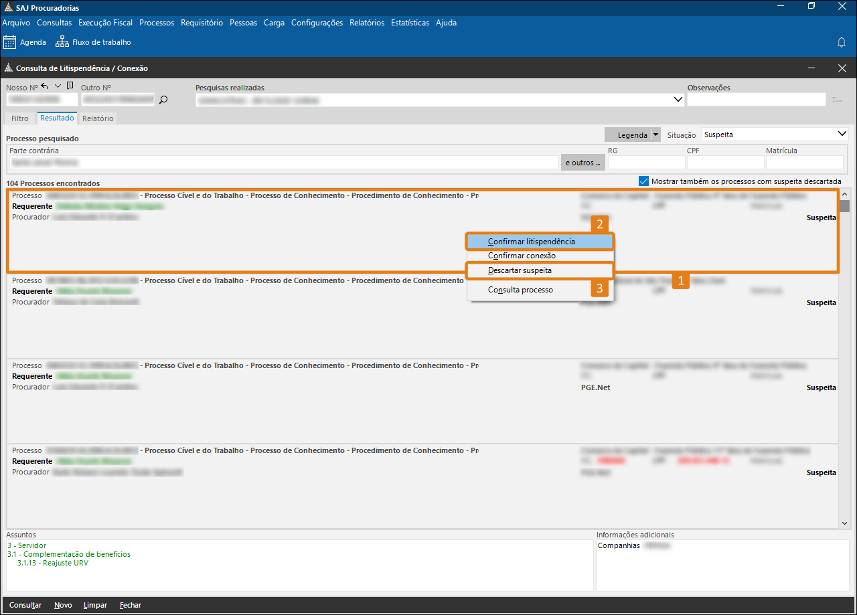This screenshot has height=615, width=857.
Task: Uncheck Mostrar também os processos com suspeita descartada
Action: pyautogui.click(x=643, y=181)
